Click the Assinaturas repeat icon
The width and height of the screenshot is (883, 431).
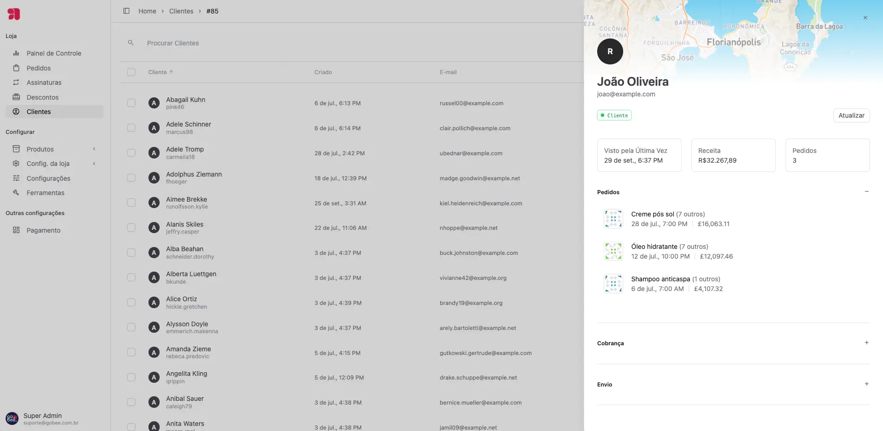click(x=16, y=82)
